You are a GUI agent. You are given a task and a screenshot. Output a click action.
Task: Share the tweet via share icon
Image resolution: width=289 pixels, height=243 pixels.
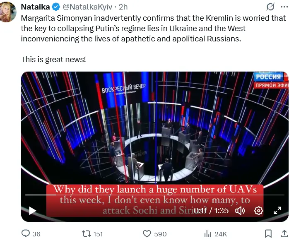coord(284,234)
